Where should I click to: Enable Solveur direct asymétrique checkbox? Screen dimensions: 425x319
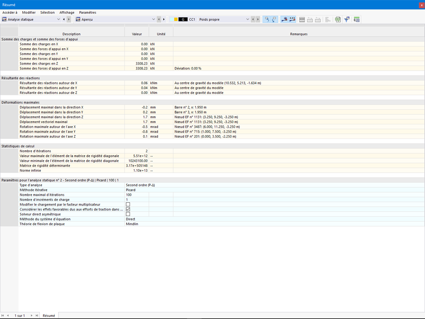[x=128, y=214]
